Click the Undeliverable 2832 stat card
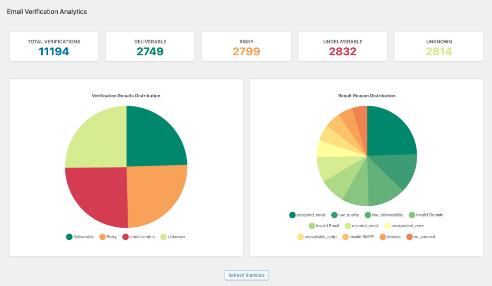Image resolution: width=492 pixels, height=286 pixels. pyautogui.click(x=343, y=46)
